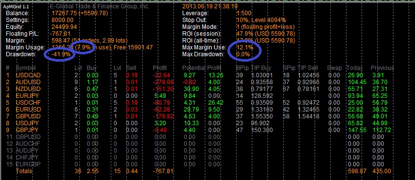
Task: Select the GBPJPY symbol row
Action: 27,130
